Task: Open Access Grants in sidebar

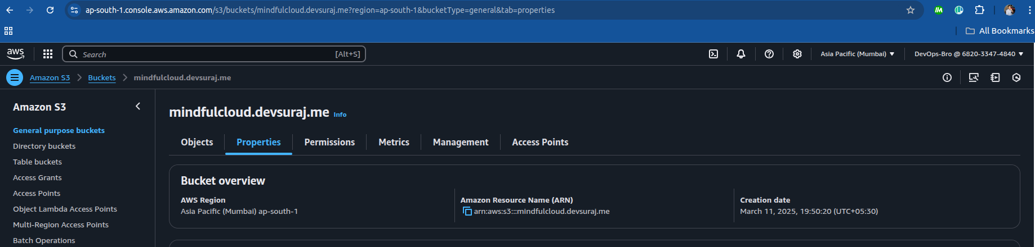Action: pos(37,177)
